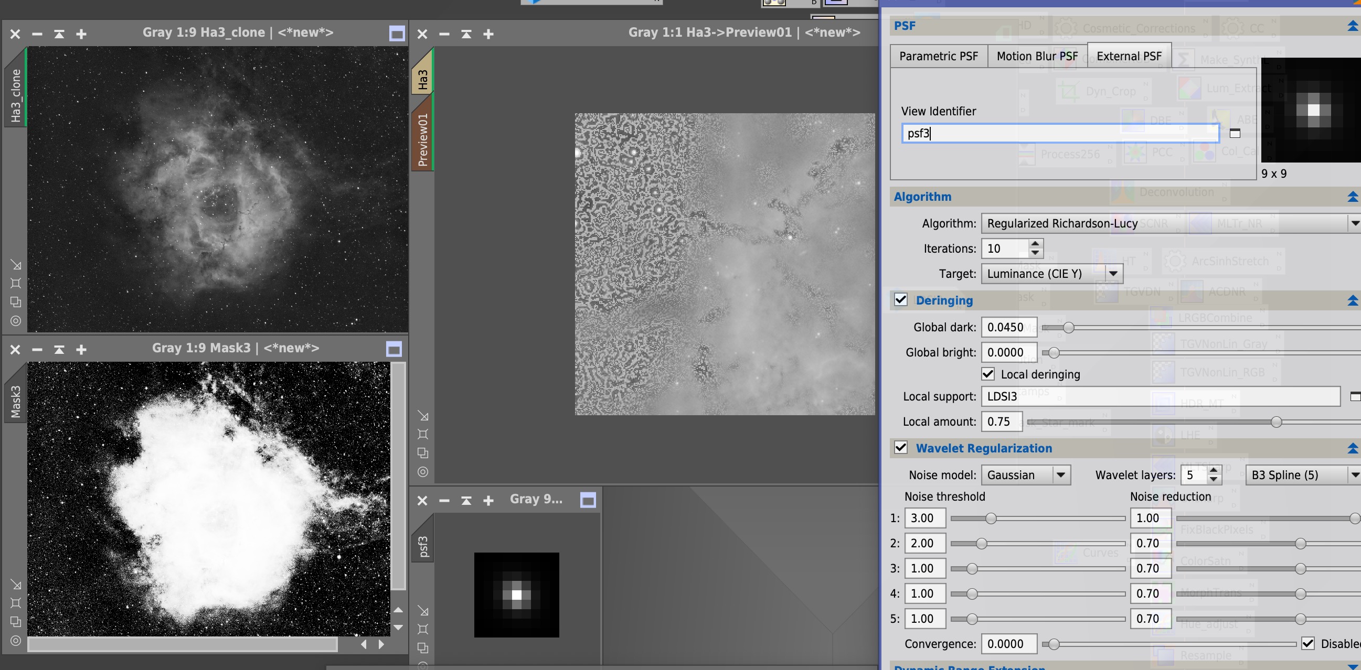The width and height of the screenshot is (1361, 670).
Task: Click the fit-view square icon in Mask3 left strip
Action: click(x=16, y=603)
